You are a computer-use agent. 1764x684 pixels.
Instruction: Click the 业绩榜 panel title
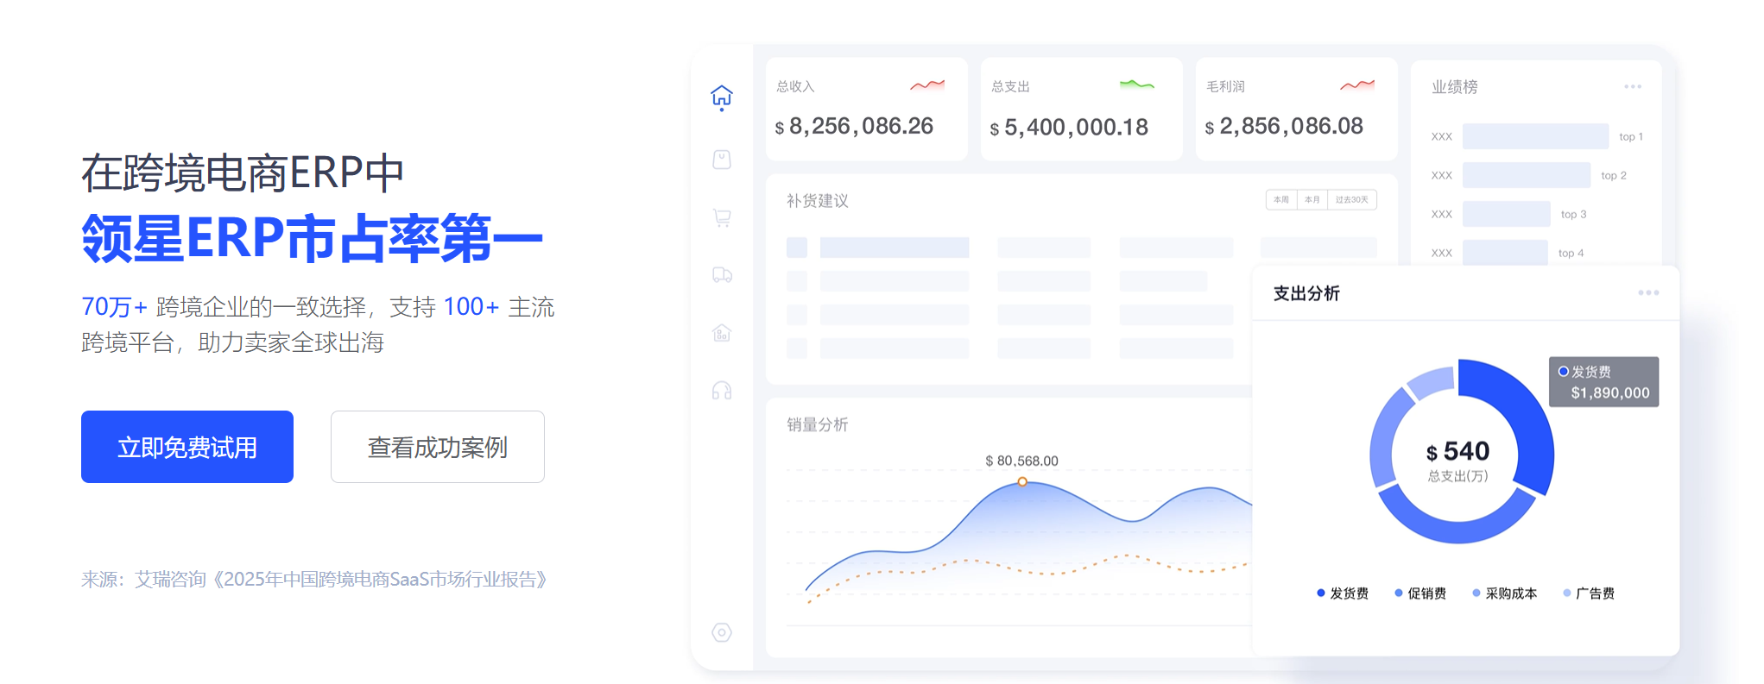pyautogui.click(x=1455, y=87)
